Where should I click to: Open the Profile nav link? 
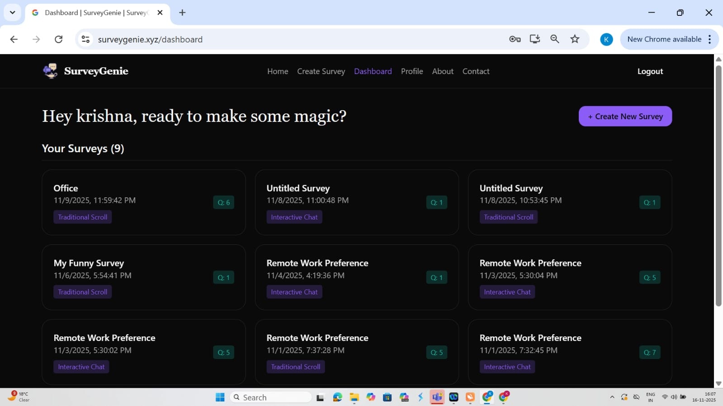pyautogui.click(x=412, y=71)
